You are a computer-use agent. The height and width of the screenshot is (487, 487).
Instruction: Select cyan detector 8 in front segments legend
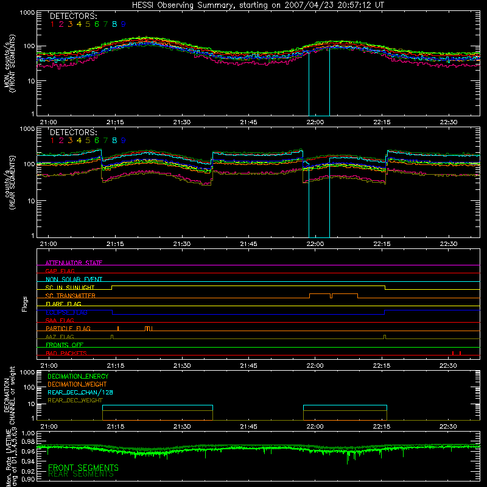click(x=114, y=24)
